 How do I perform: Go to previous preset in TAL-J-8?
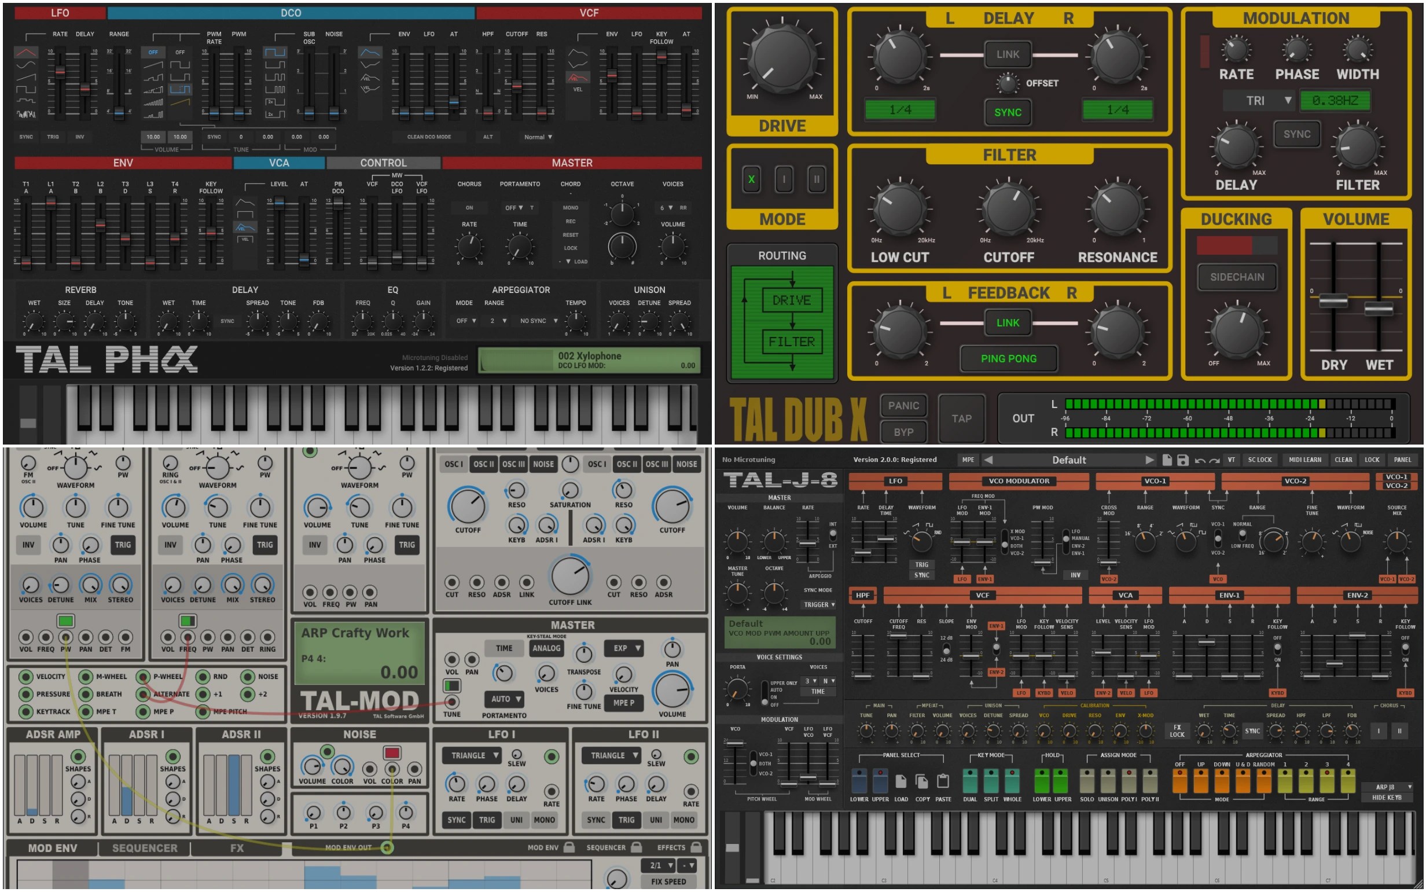[988, 460]
